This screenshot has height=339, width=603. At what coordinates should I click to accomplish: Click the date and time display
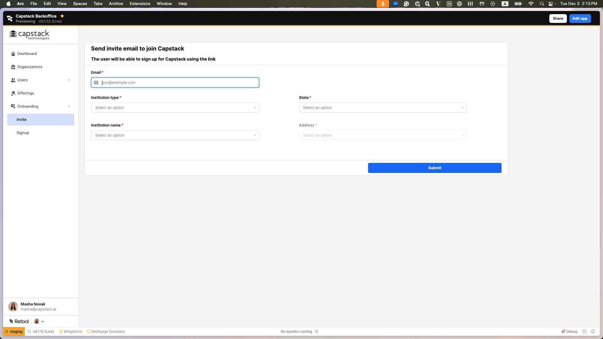click(x=579, y=4)
